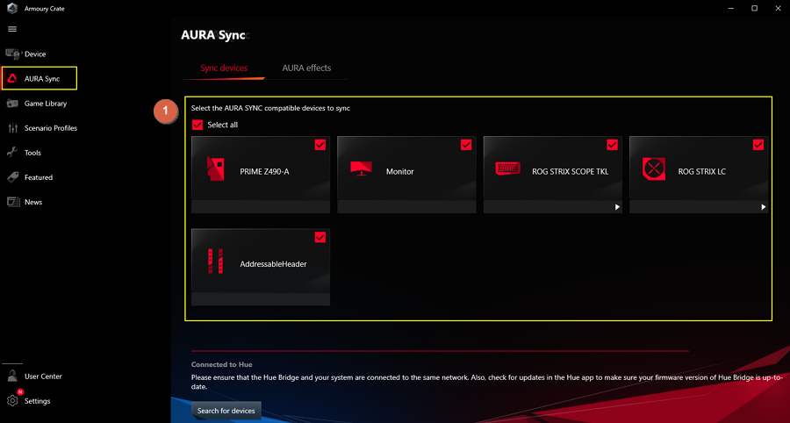Image resolution: width=790 pixels, height=423 pixels.
Task: Click the AURA Sync page title
Action: point(213,35)
